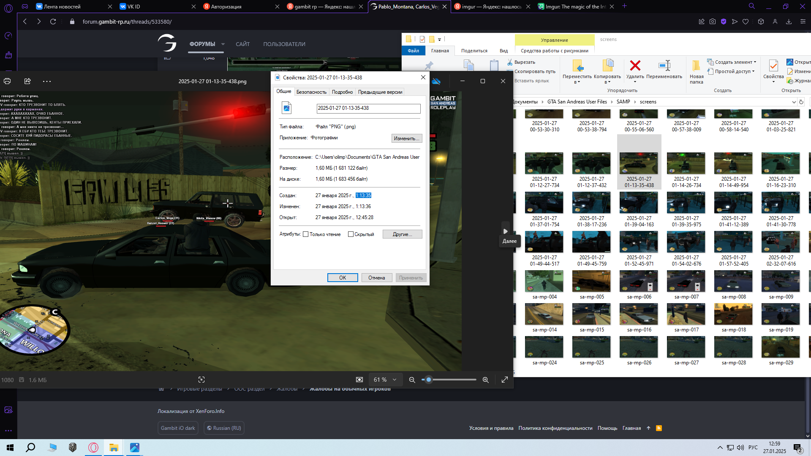Click the share icon in Photos viewer
This screenshot has height=456, width=811.
27,81
